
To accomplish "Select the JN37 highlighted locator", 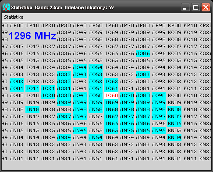I will coord(64,116).
